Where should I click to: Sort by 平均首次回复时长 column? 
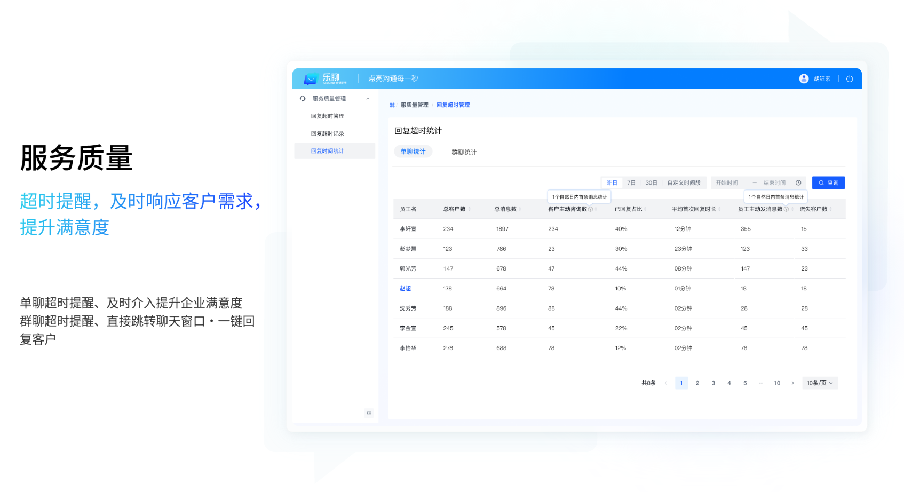click(719, 209)
